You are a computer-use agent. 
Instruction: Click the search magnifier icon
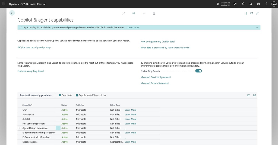(243, 4)
